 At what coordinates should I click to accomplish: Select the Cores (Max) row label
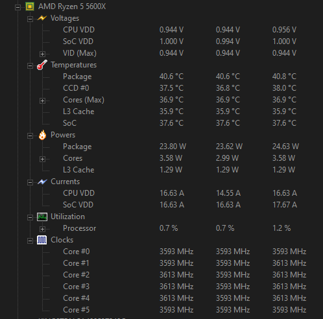[x=84, y=100]
